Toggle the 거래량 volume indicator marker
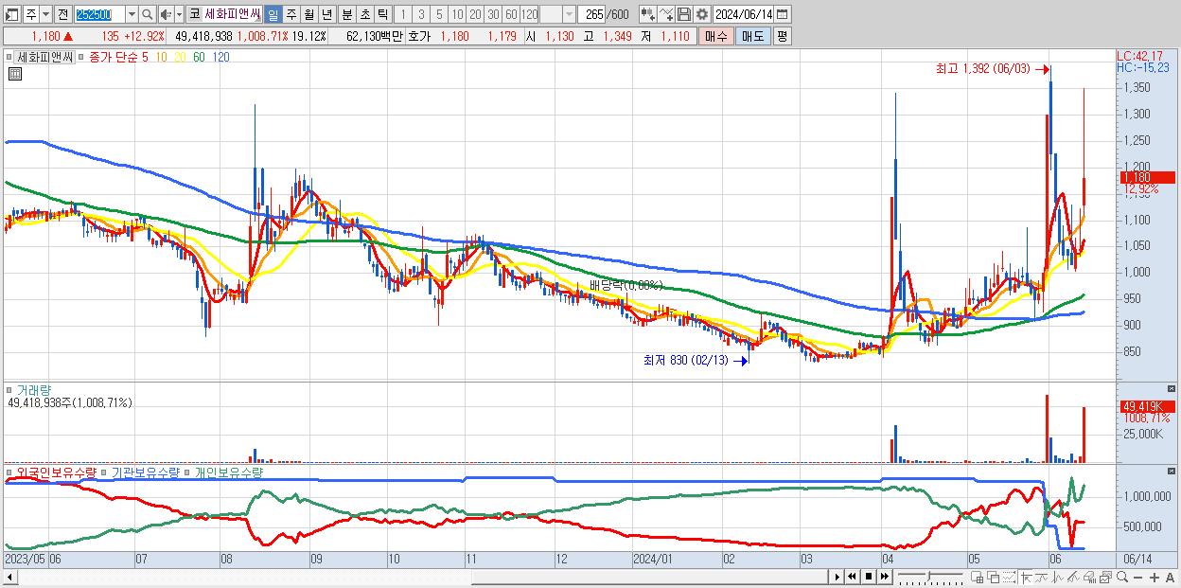 pyautogui.click(x=9, y=389)
